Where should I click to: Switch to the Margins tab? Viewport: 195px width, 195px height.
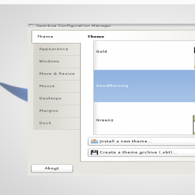tap(57, 111)
